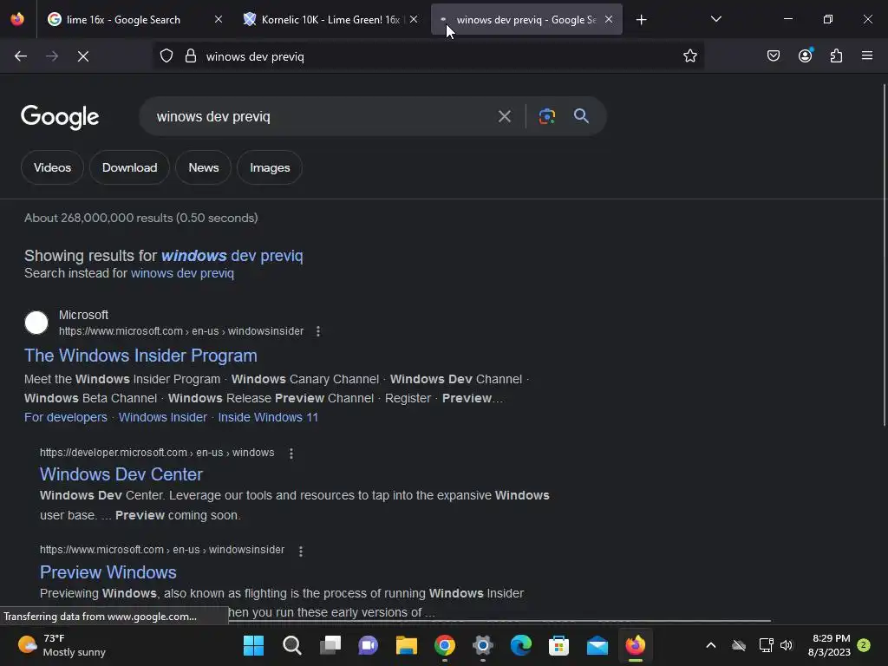Select the winows dev previq tab
This screenshot has width=888, height=666.
526,20
